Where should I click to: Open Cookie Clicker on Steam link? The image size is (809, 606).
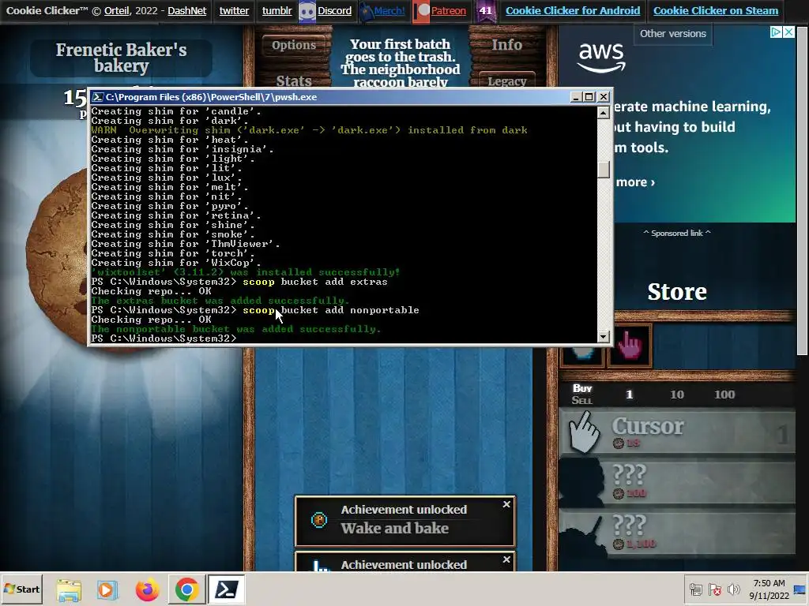coord(716,11)
